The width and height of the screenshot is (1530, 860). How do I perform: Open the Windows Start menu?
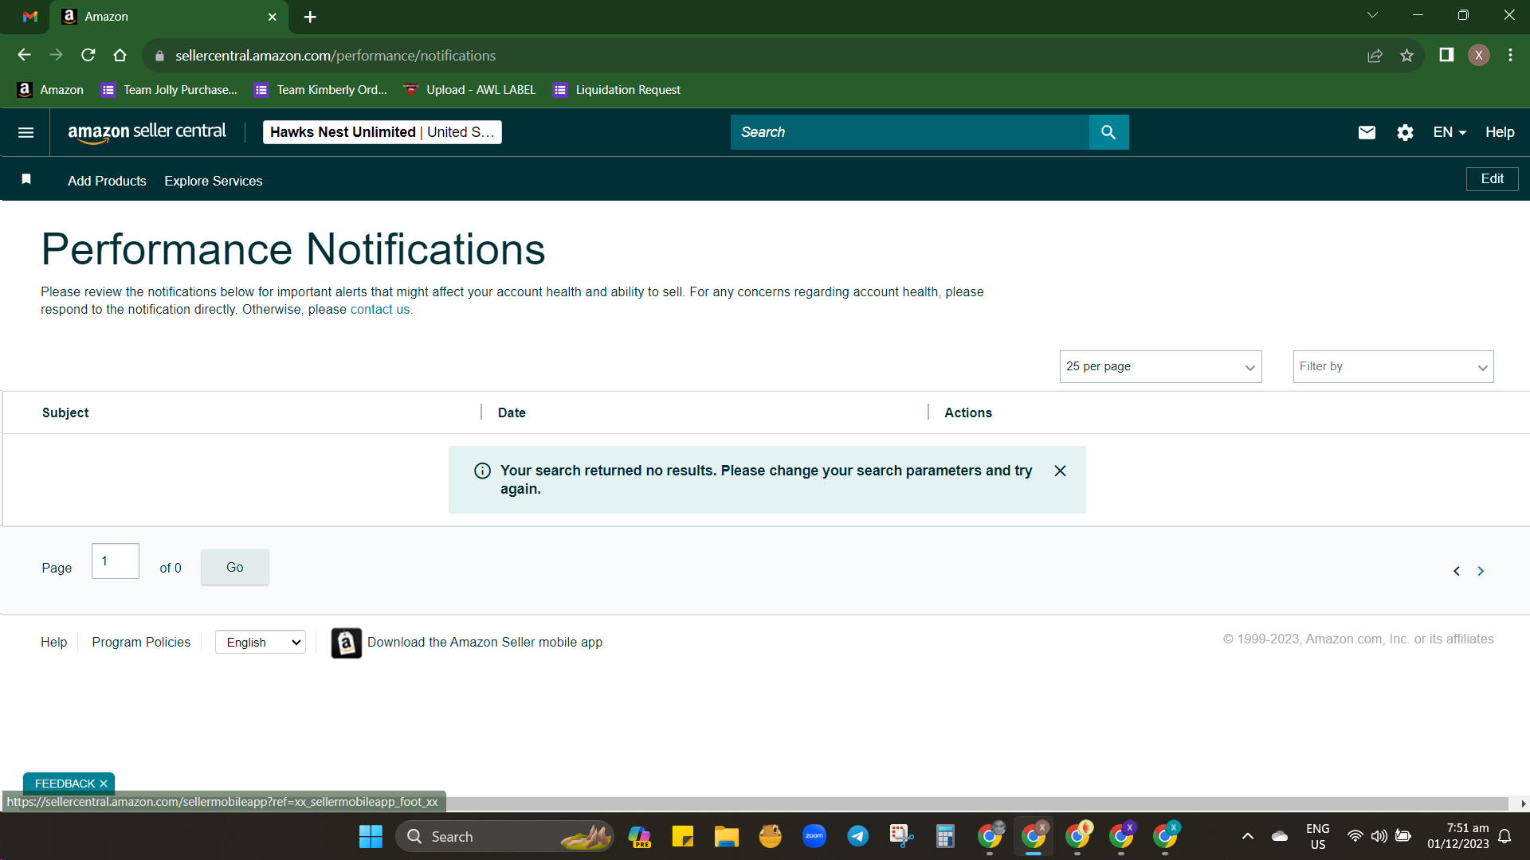coord(371,837)
